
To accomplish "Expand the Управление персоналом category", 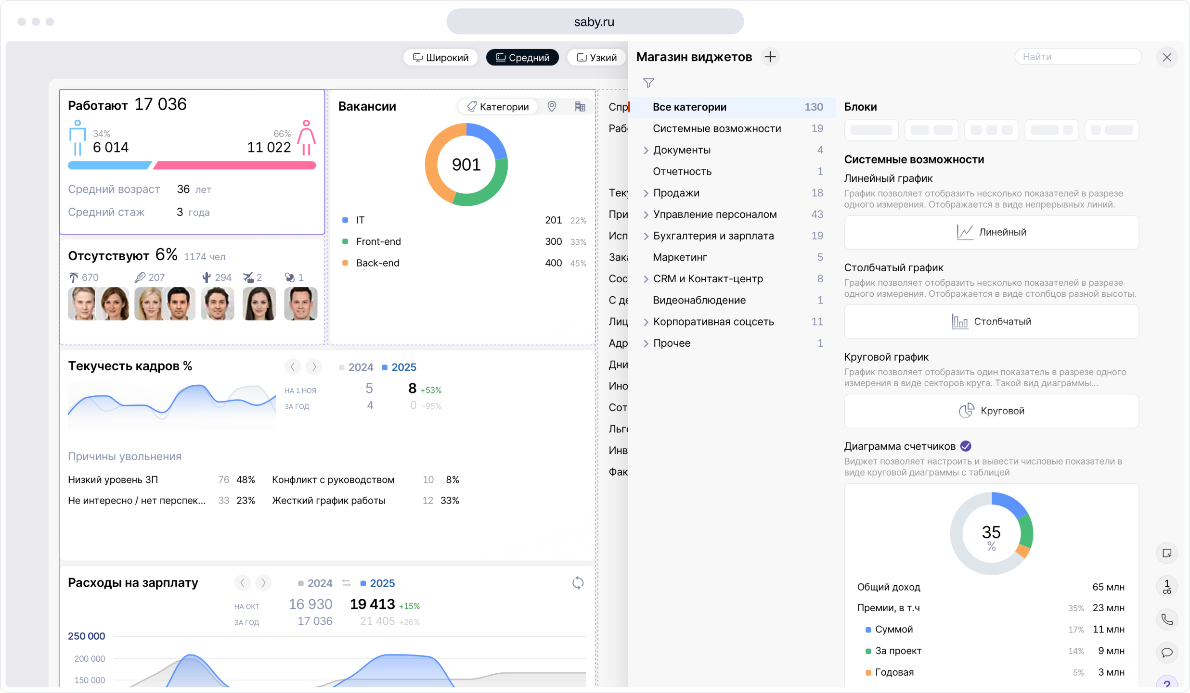I will click(646, 215).
